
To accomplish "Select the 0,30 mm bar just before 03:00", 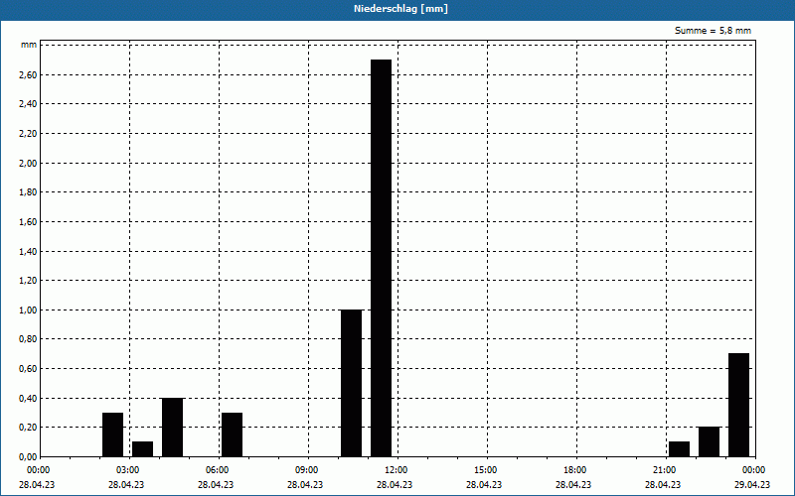I will [112, 434].
